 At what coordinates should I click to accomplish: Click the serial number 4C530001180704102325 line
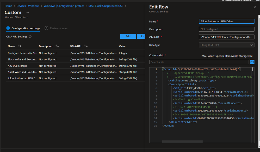click(x=213, y=96)
